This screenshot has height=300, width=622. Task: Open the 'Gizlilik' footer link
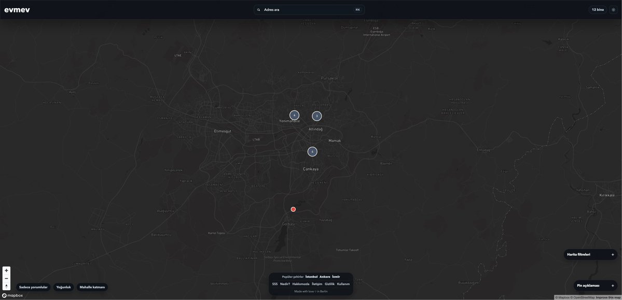329,284
